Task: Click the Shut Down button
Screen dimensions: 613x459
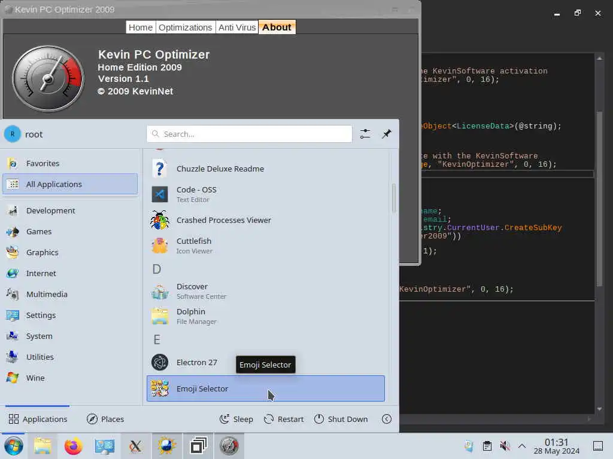Action: [341, 419]
